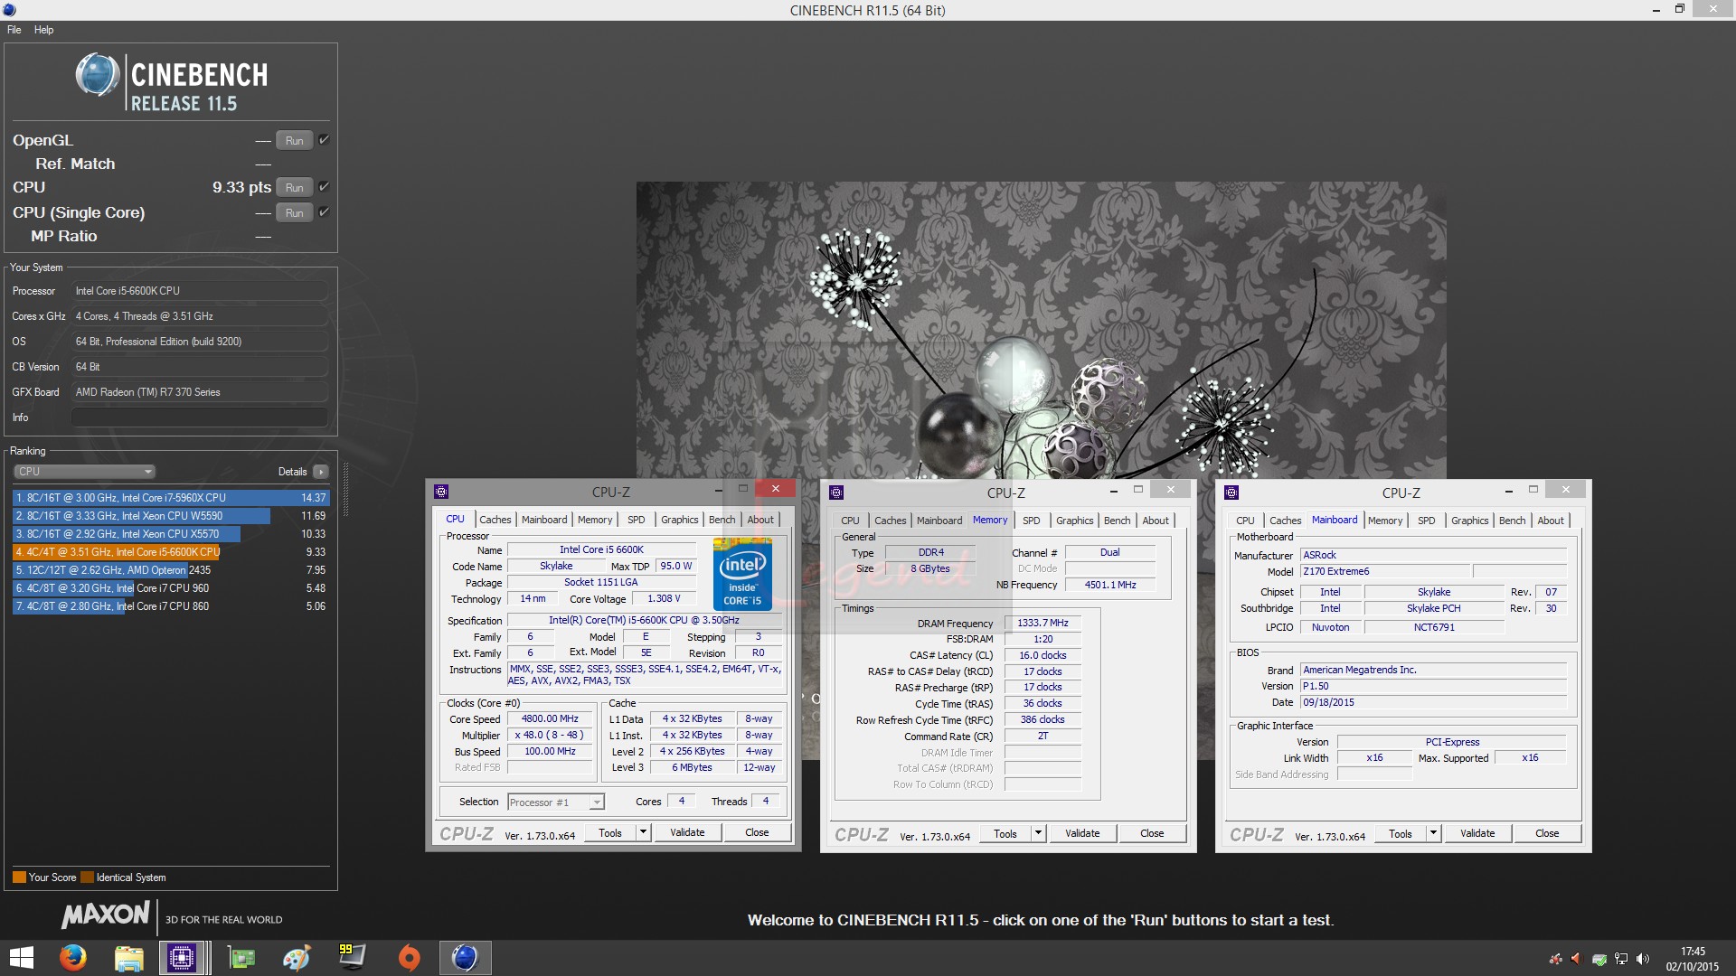
Task: Click the panel resize grip beside Ranking
Action: pos(344,489)
